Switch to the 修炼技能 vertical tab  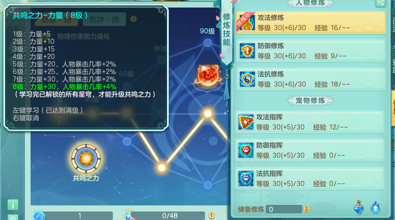[x=227, y=30]
